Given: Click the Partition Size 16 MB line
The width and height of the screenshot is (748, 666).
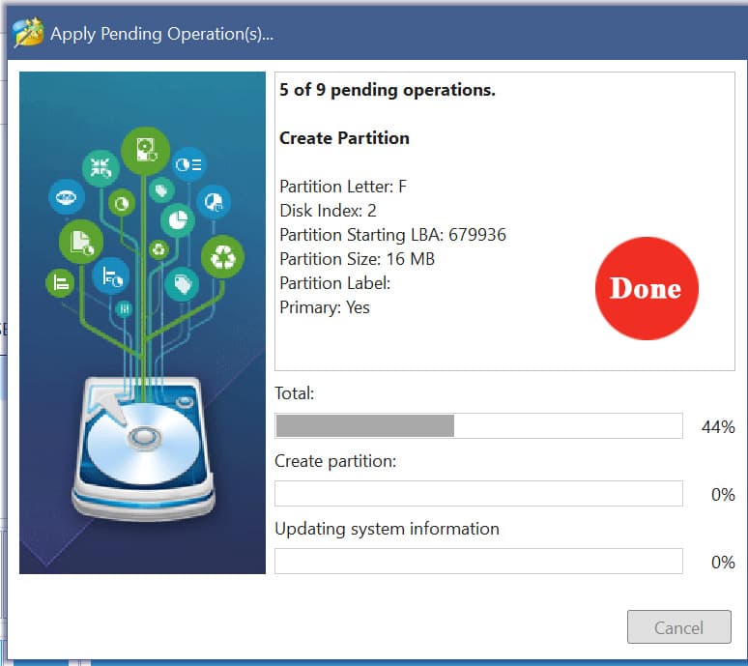Looking at the screenshot, I should point(357,259).
